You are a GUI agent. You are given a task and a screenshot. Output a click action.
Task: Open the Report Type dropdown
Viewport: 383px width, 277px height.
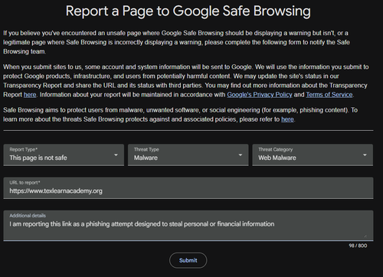pos(64,155)
